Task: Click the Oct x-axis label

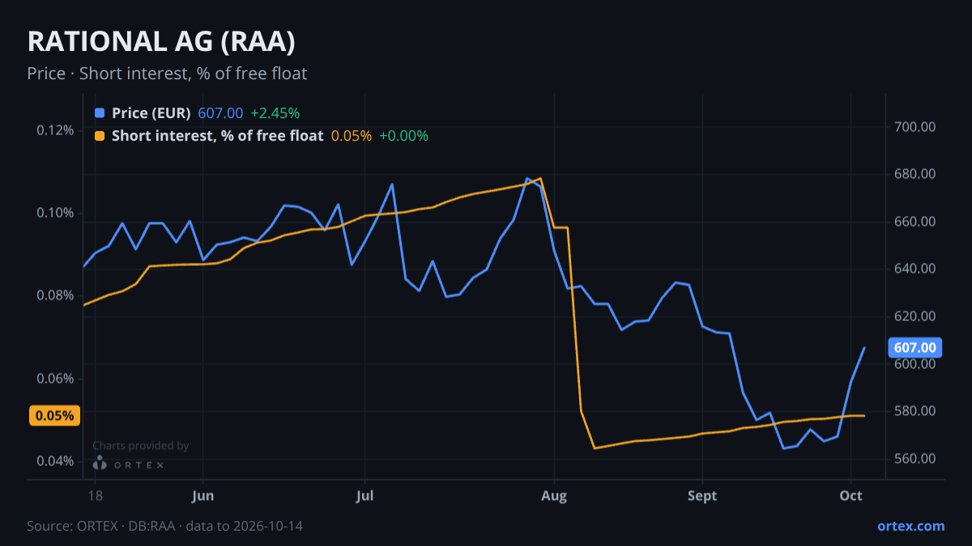Action: pos(851,496)
